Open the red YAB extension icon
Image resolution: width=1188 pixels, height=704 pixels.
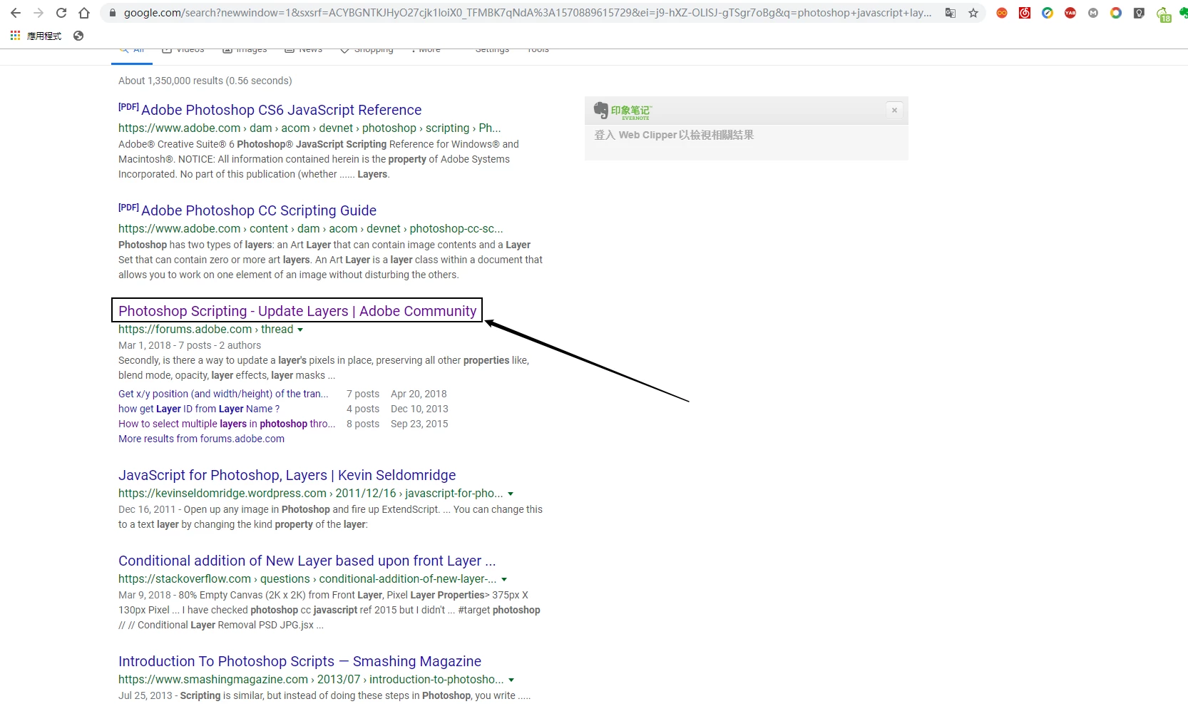(1070, 13)
